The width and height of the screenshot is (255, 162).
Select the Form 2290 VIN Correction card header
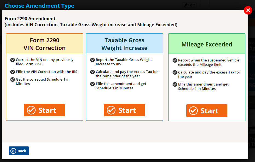45,43
